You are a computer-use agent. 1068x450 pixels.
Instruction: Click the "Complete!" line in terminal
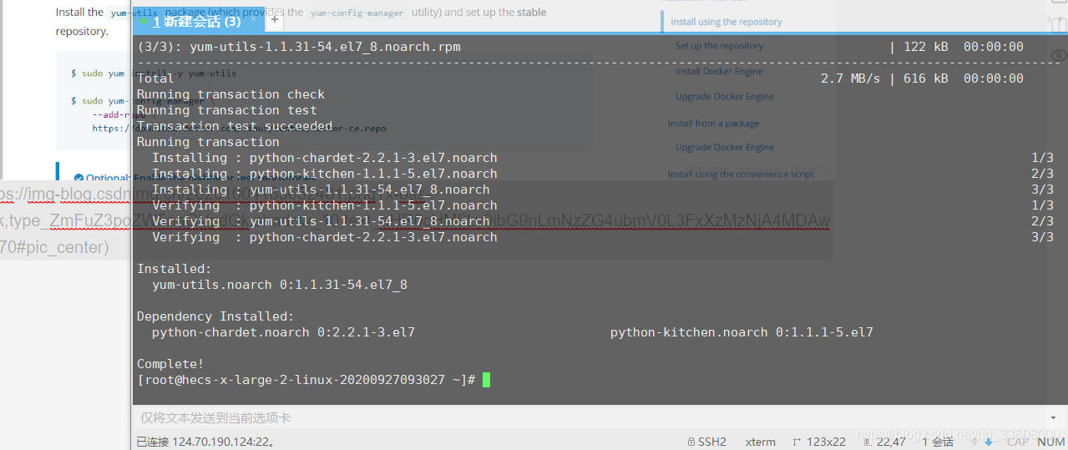pos(170,364)
